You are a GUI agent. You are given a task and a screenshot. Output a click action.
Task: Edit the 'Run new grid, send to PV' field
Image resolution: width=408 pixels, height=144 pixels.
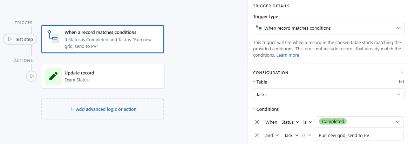coord(359,136)
